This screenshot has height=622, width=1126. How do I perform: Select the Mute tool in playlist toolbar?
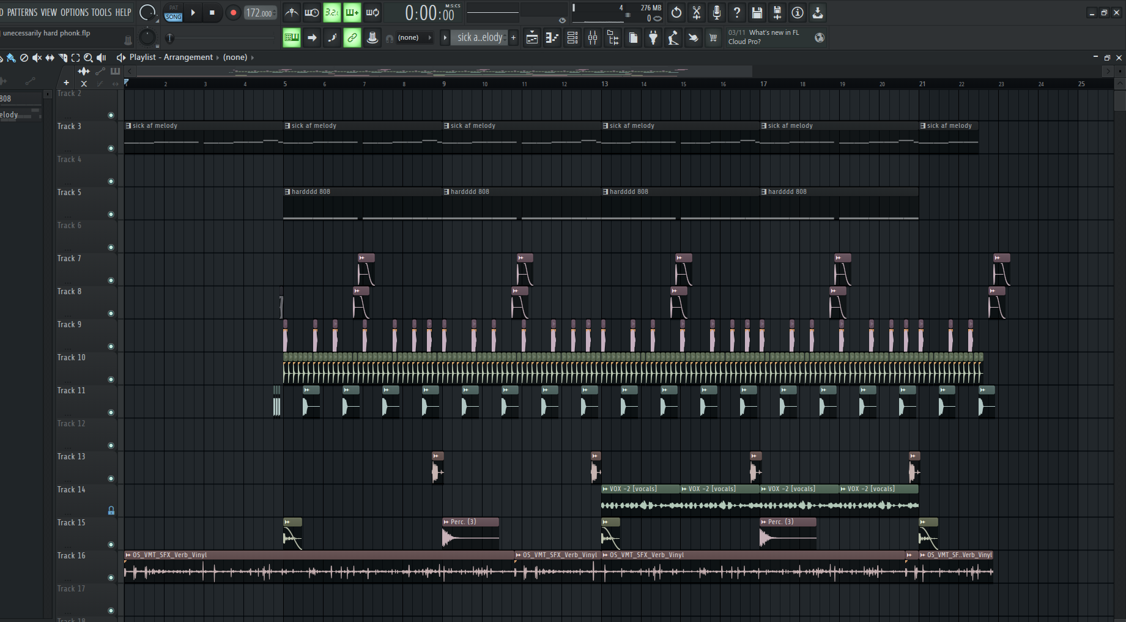(37, 57)
